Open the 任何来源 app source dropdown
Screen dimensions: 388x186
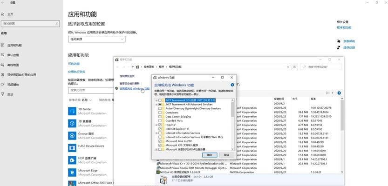pyautogui.click(x=97, y=39)
